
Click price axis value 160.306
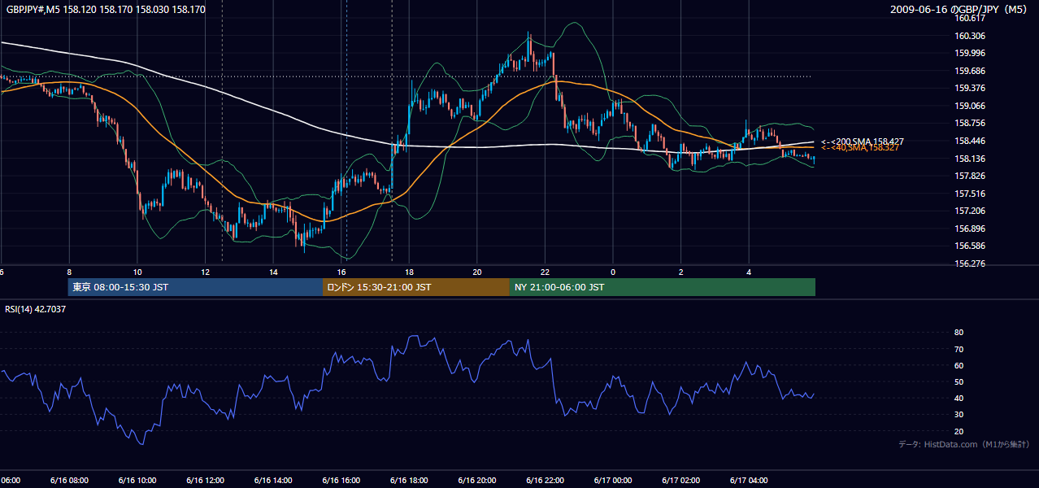click(x=972, y=36)
